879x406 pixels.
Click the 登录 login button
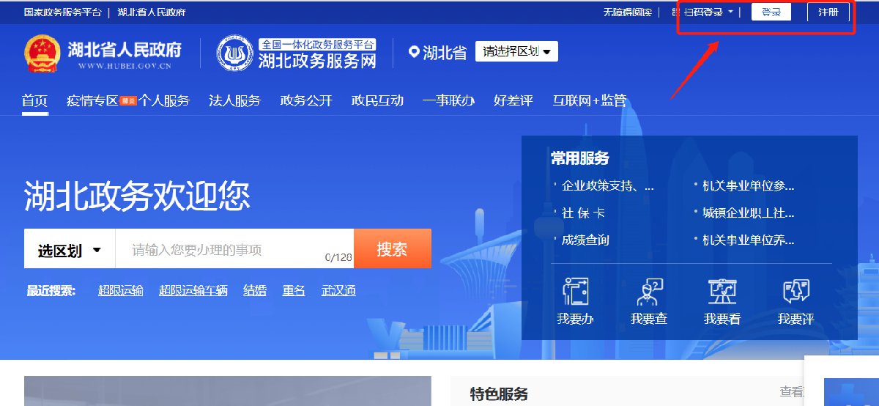[x=771, y=12]
